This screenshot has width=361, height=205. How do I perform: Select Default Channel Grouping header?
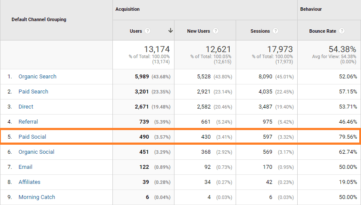tap(39, 19)
